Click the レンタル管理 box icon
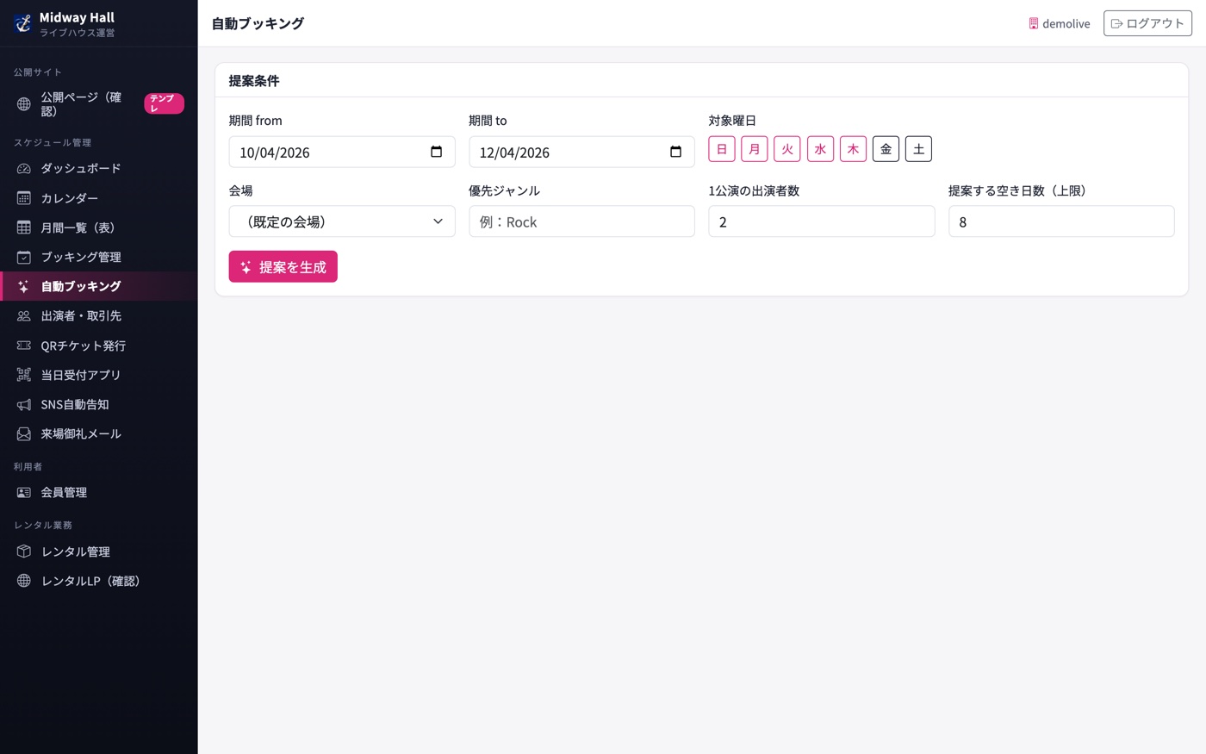The width and height of the screenshot is (1206, 754). [24, 551]
